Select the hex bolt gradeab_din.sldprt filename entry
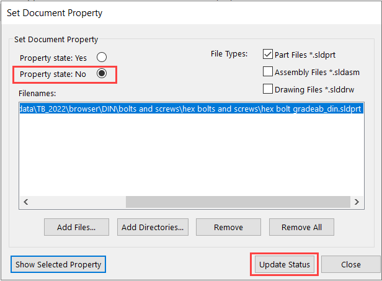The image size is (382, 281). click(190, 108)
